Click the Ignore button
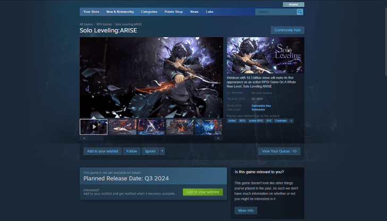387x221 pixels. [x=150, y=151]
